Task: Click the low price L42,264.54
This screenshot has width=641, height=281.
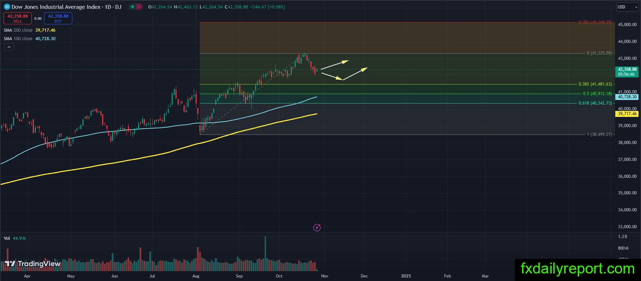Action: (x=211, y=7)
